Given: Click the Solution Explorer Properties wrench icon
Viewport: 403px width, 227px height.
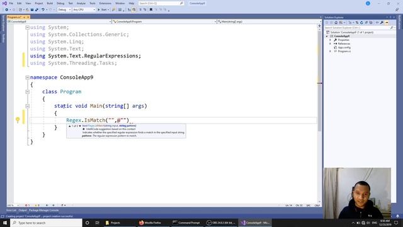Looking at the screenshot, I should 382,23.
